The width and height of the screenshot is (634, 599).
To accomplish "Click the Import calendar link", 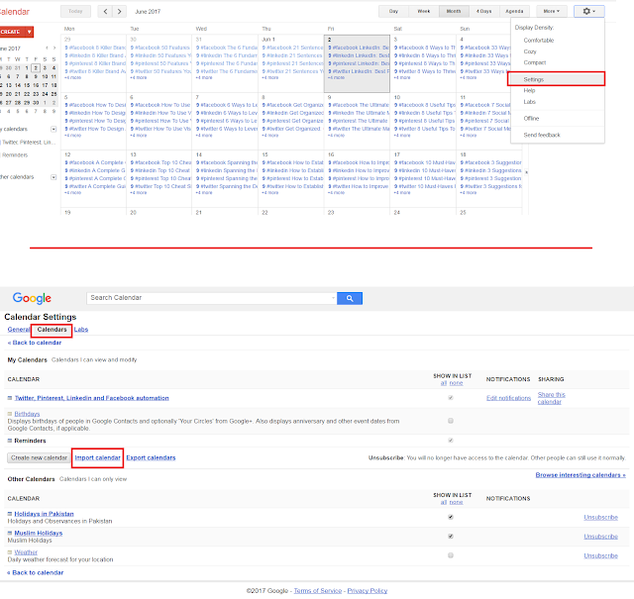I will 97,458.
